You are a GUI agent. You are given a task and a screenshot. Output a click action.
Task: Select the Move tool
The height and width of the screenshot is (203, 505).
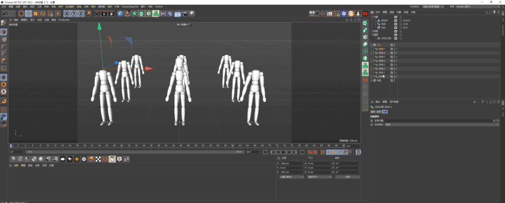click(29, 14)
